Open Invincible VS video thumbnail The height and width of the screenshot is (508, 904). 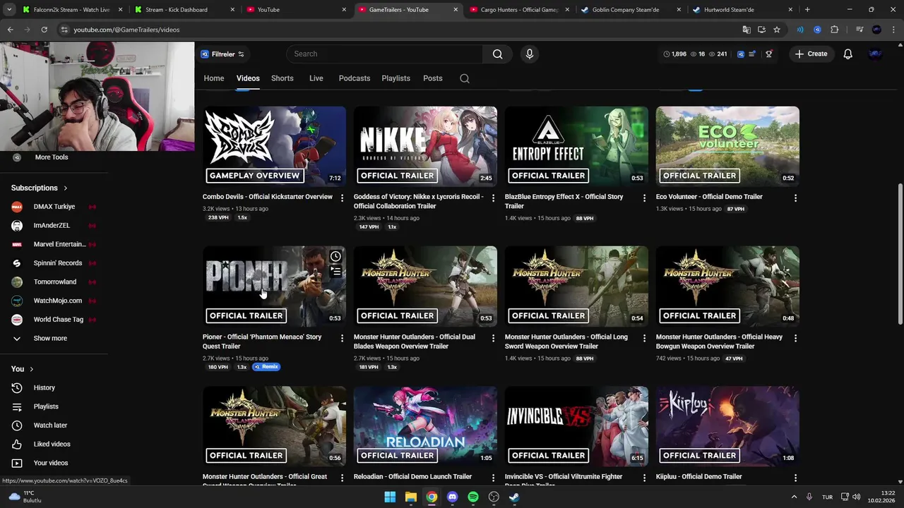[576, 425]
